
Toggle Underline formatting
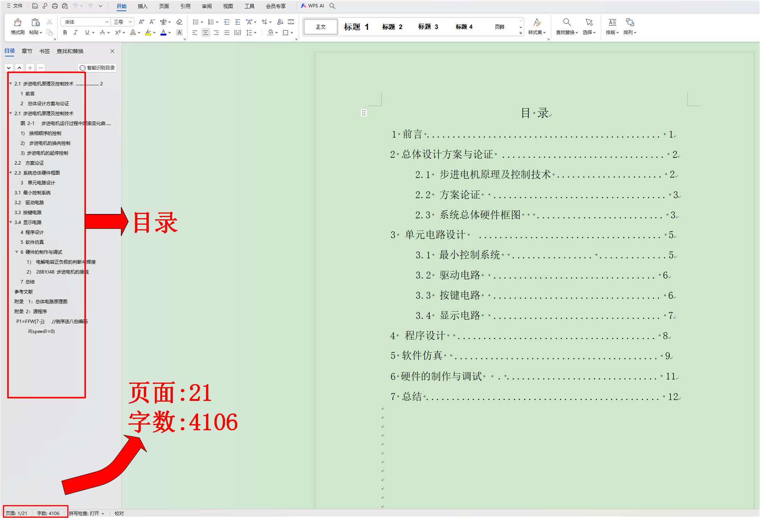[x=87, y=32]
